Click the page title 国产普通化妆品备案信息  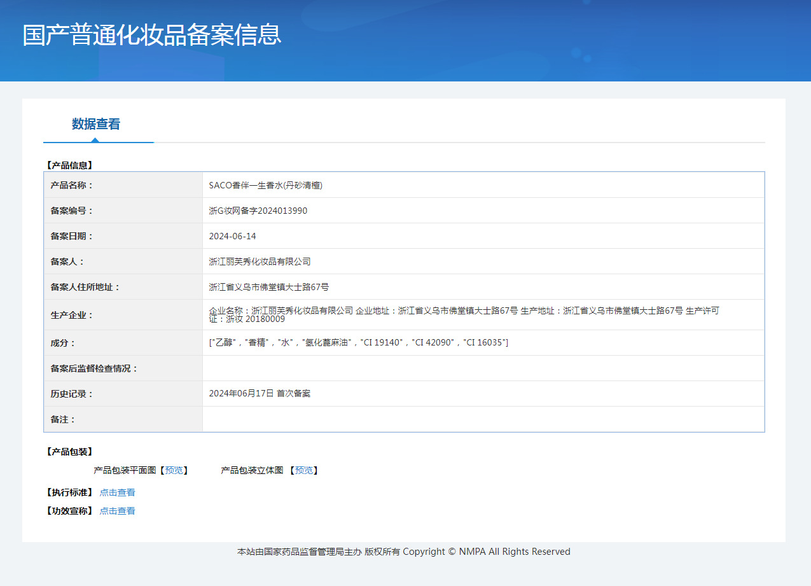coord(152,34)
